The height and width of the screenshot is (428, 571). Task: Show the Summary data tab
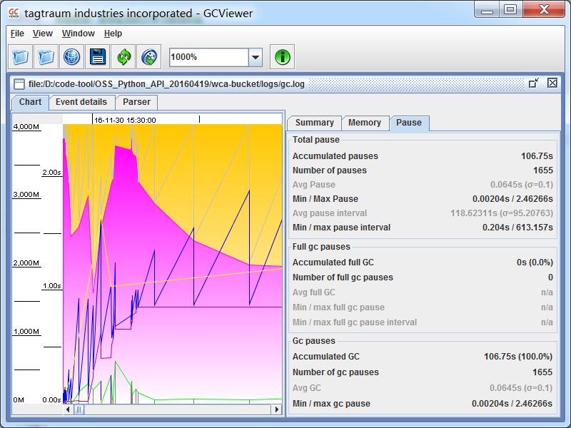[x=314, y=123]
